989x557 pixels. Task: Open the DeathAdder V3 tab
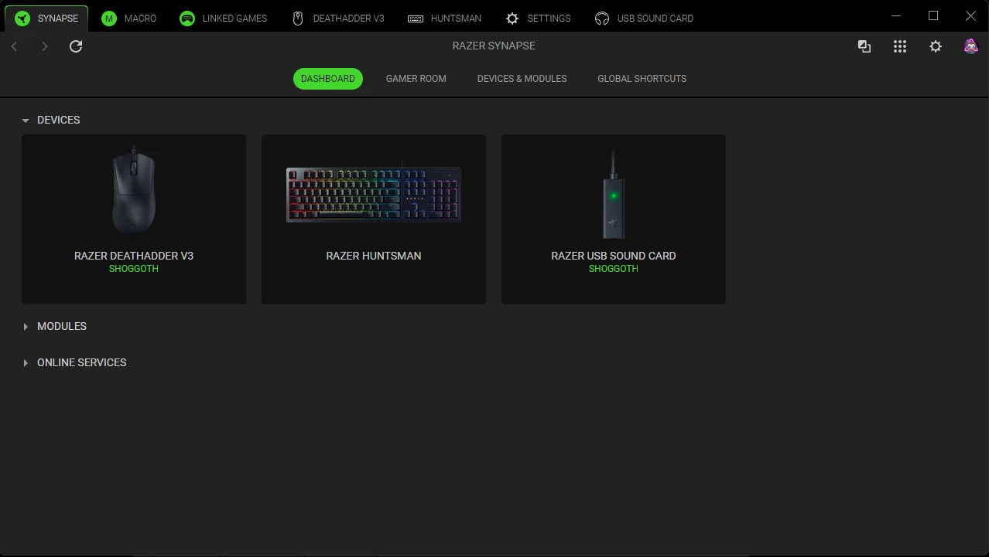click(338, 19)
